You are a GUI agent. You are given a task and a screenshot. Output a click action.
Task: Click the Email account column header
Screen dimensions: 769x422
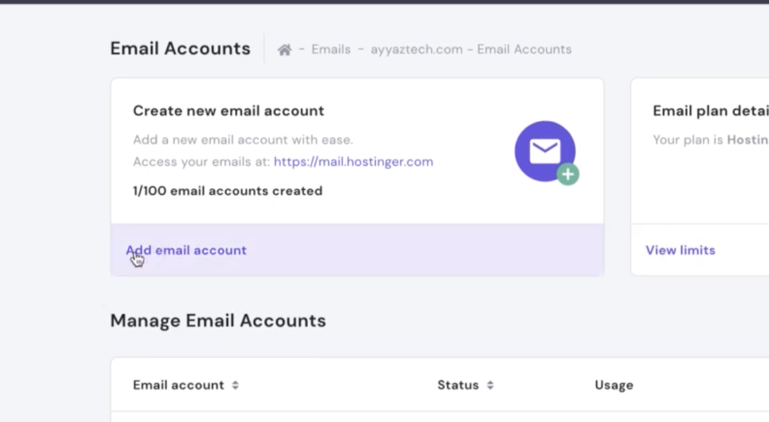coord(178,385)
